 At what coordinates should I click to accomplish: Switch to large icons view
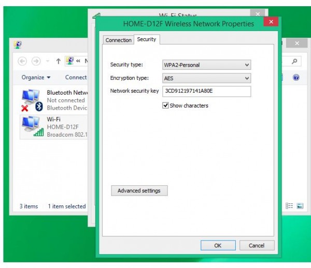point(300,206)
